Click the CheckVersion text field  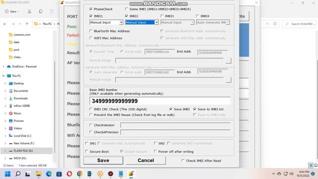[x=175, y=125]
